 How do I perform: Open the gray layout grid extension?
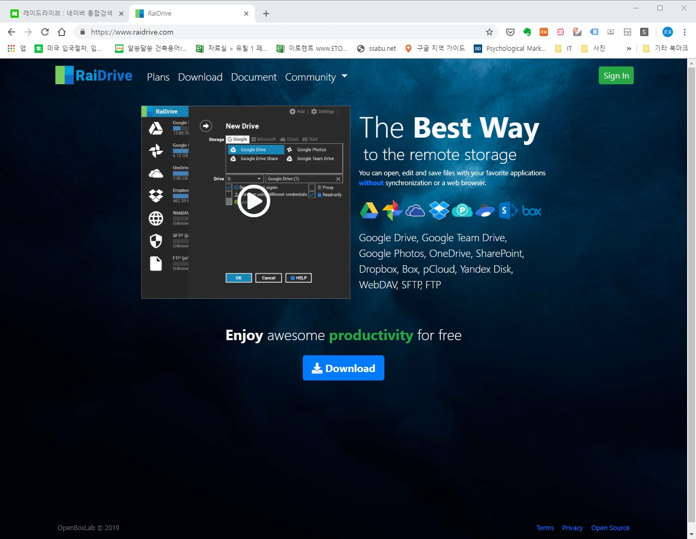coord(627,32)
